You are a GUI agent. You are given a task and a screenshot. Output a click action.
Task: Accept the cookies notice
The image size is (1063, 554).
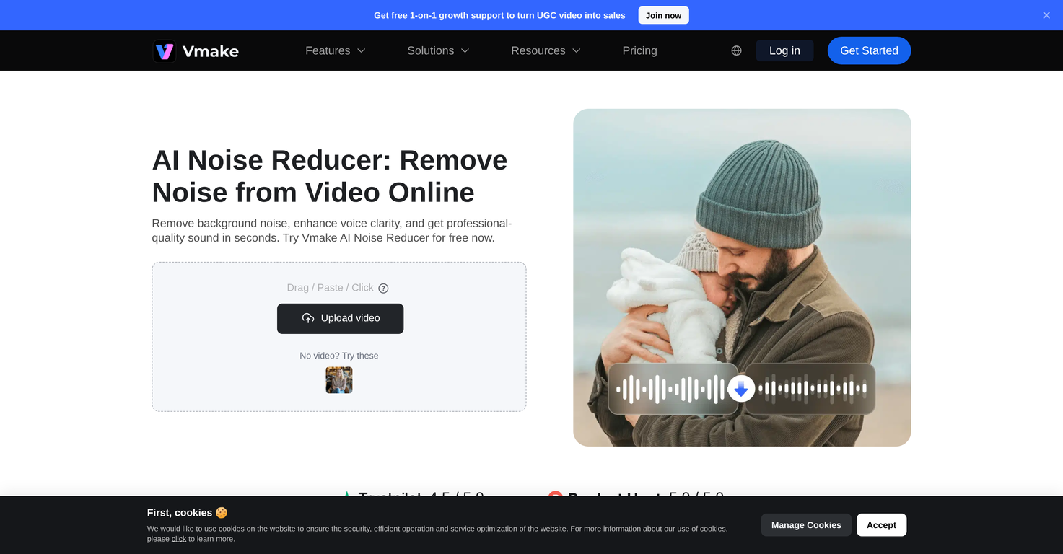point(881,524)
